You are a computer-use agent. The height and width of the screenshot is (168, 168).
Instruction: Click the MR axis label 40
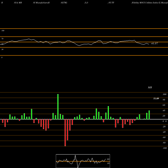pos(164,111)
